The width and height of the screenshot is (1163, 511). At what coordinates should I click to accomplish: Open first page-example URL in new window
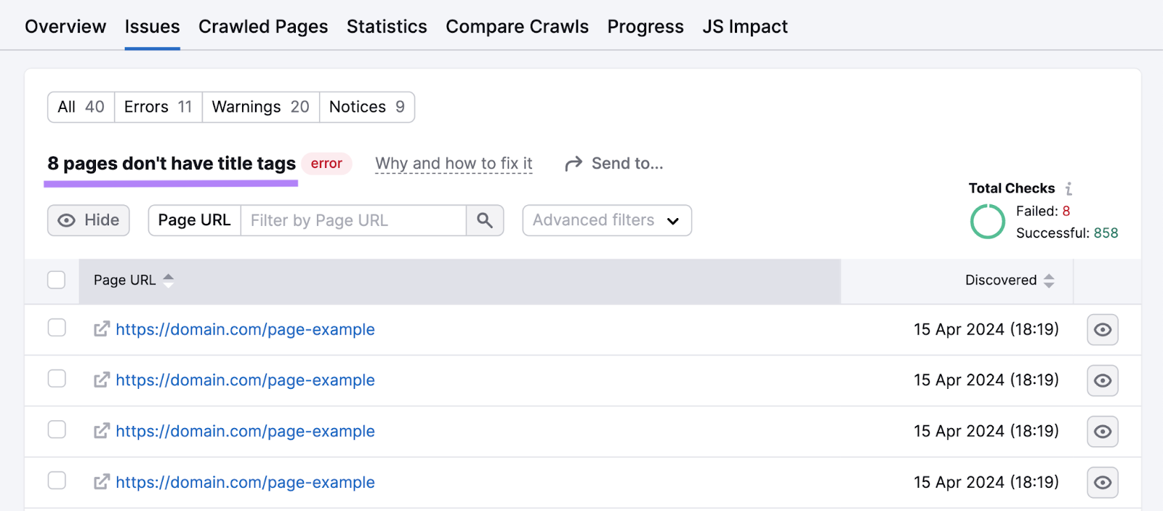[102, 329]
